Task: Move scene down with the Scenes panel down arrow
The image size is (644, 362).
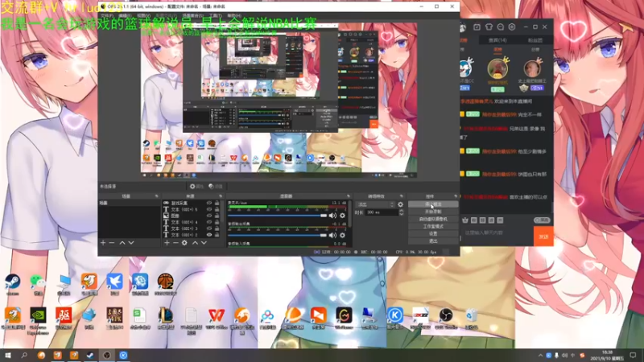Action: click(x=131, y=243)
